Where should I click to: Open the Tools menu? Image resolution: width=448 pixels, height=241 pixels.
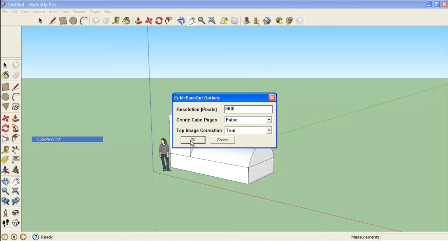(65, 12)
